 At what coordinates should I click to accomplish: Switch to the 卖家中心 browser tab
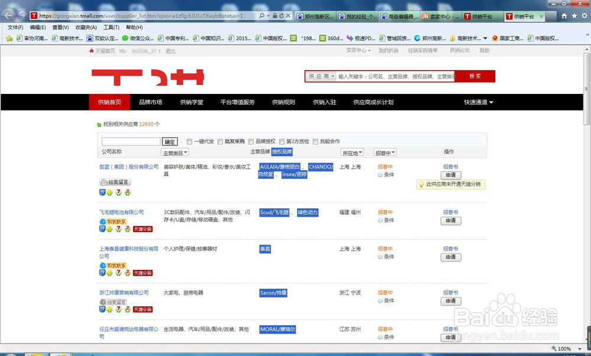(441, 16)
